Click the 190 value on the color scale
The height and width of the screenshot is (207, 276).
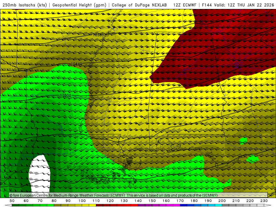[x=208, y=201]
